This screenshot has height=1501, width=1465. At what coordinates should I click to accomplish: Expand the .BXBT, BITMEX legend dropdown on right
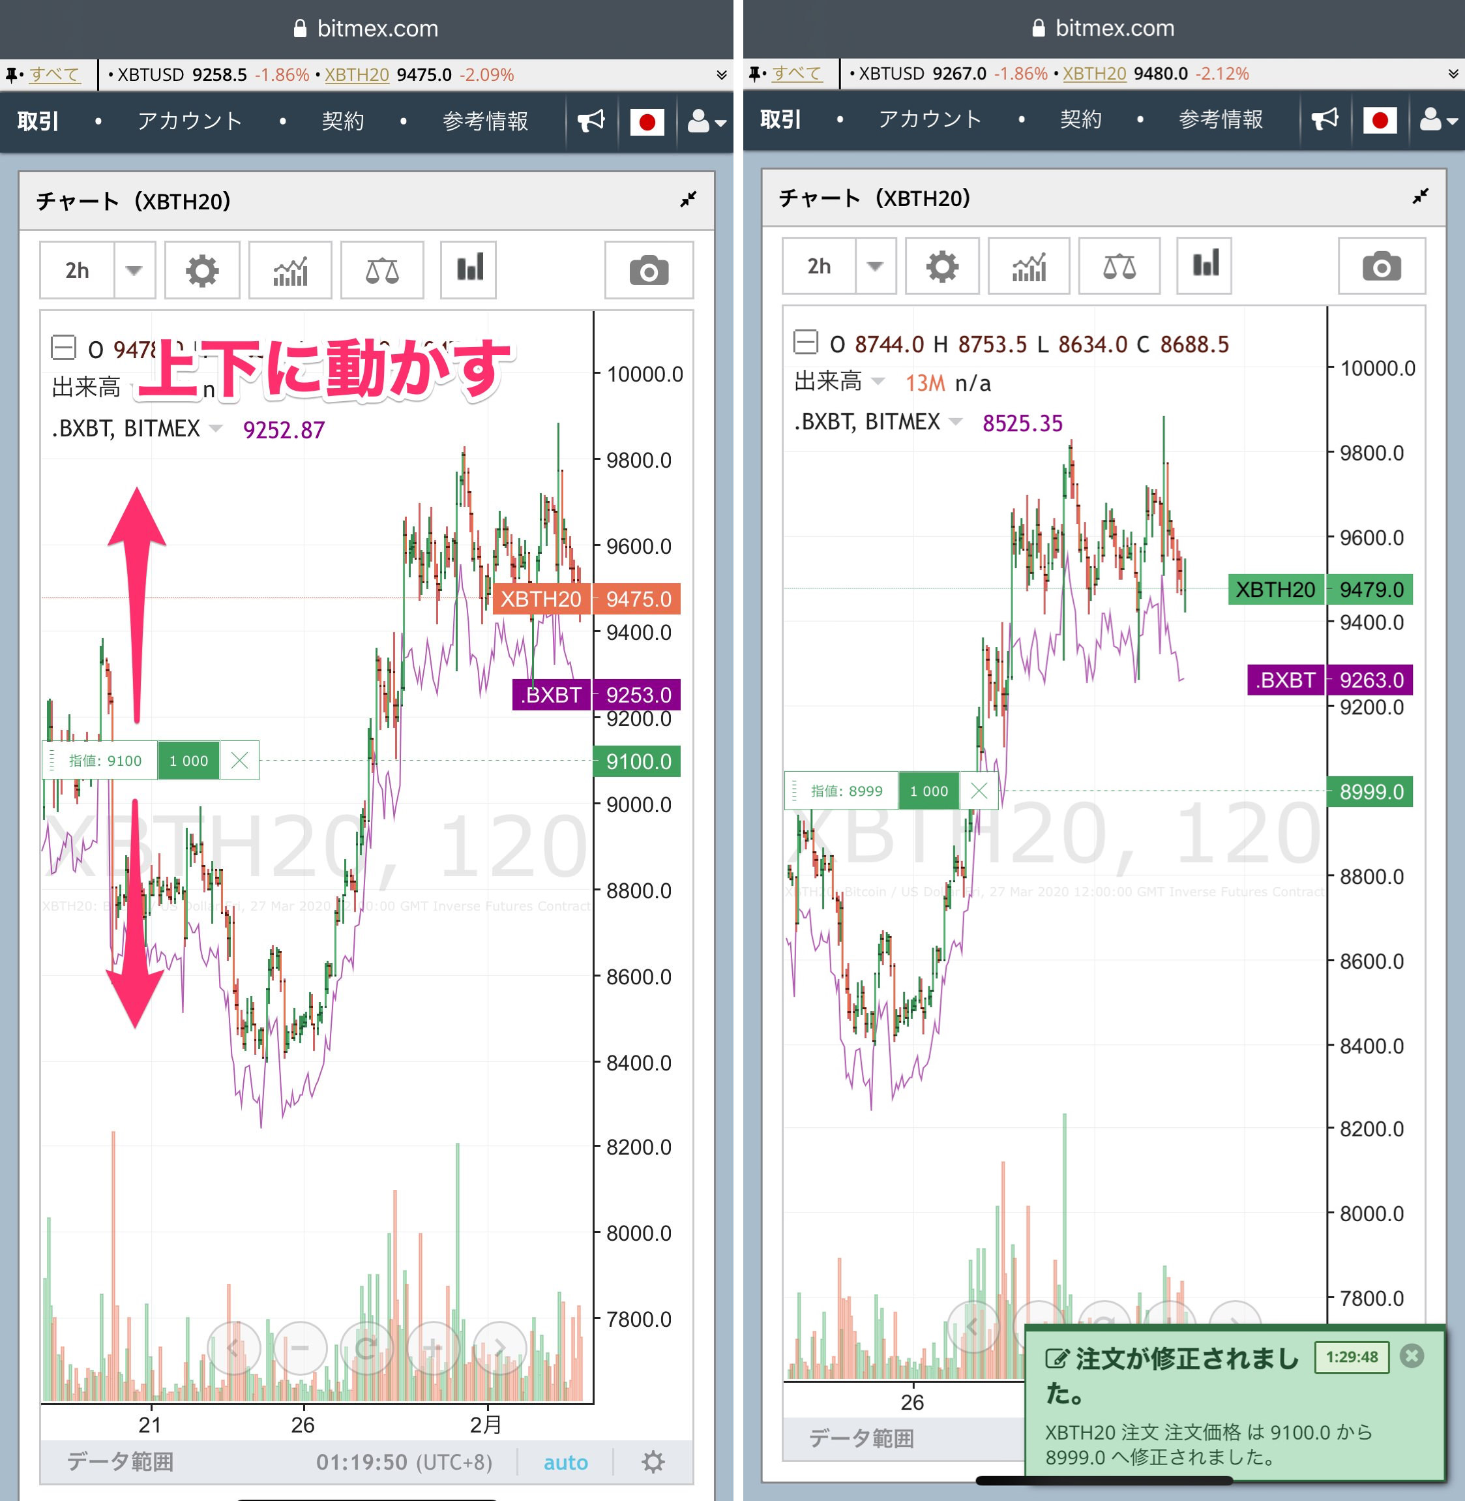point(956,421)
